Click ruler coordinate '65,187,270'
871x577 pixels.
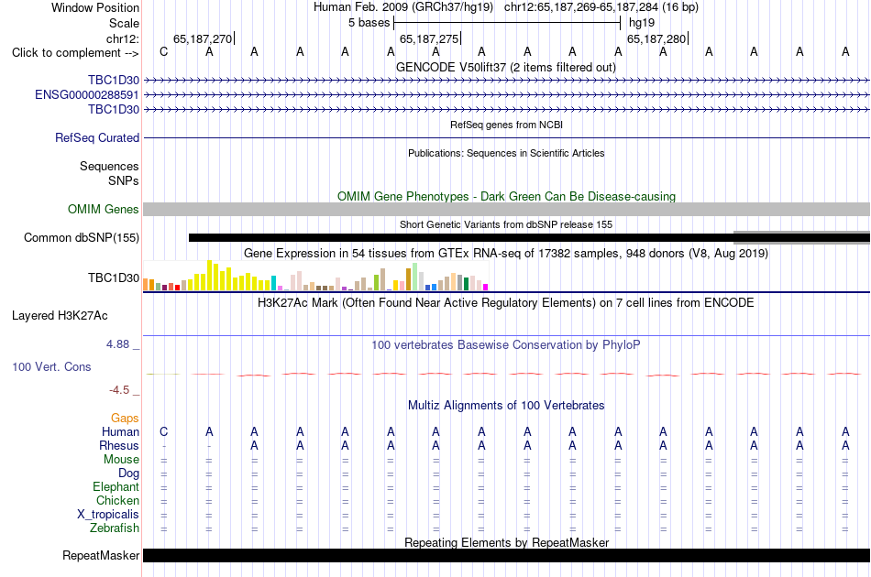[203, 38]
